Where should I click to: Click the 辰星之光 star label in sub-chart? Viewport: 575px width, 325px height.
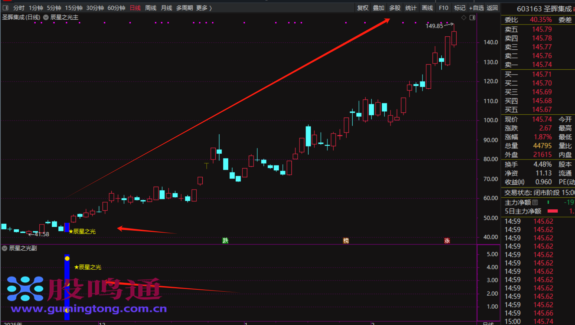coord(88,267)
